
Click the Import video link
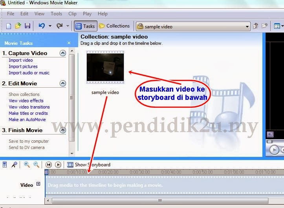point(21,60)
